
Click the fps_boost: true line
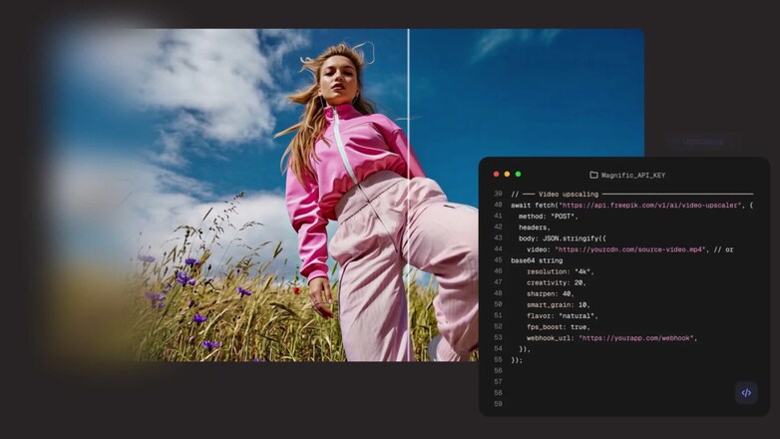pos(559,327)
